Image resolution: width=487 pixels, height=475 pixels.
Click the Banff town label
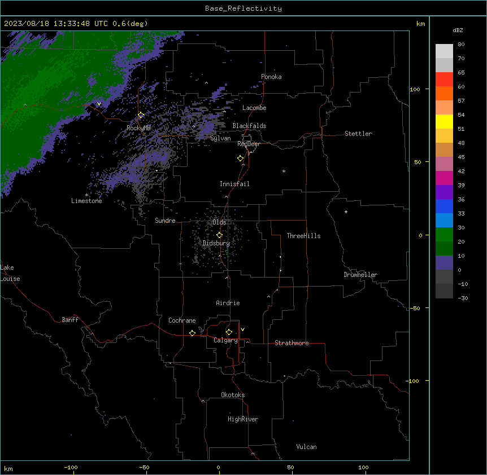[70, 320]
